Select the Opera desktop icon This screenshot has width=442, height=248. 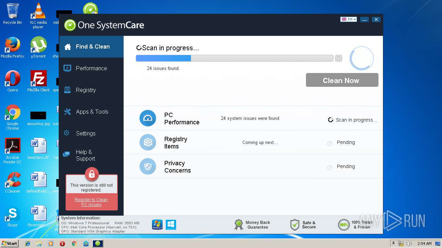(12, 81)
